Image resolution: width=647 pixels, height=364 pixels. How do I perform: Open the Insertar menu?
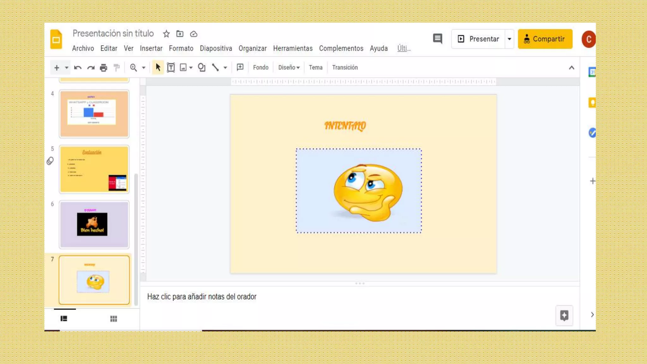click(151, 48)
